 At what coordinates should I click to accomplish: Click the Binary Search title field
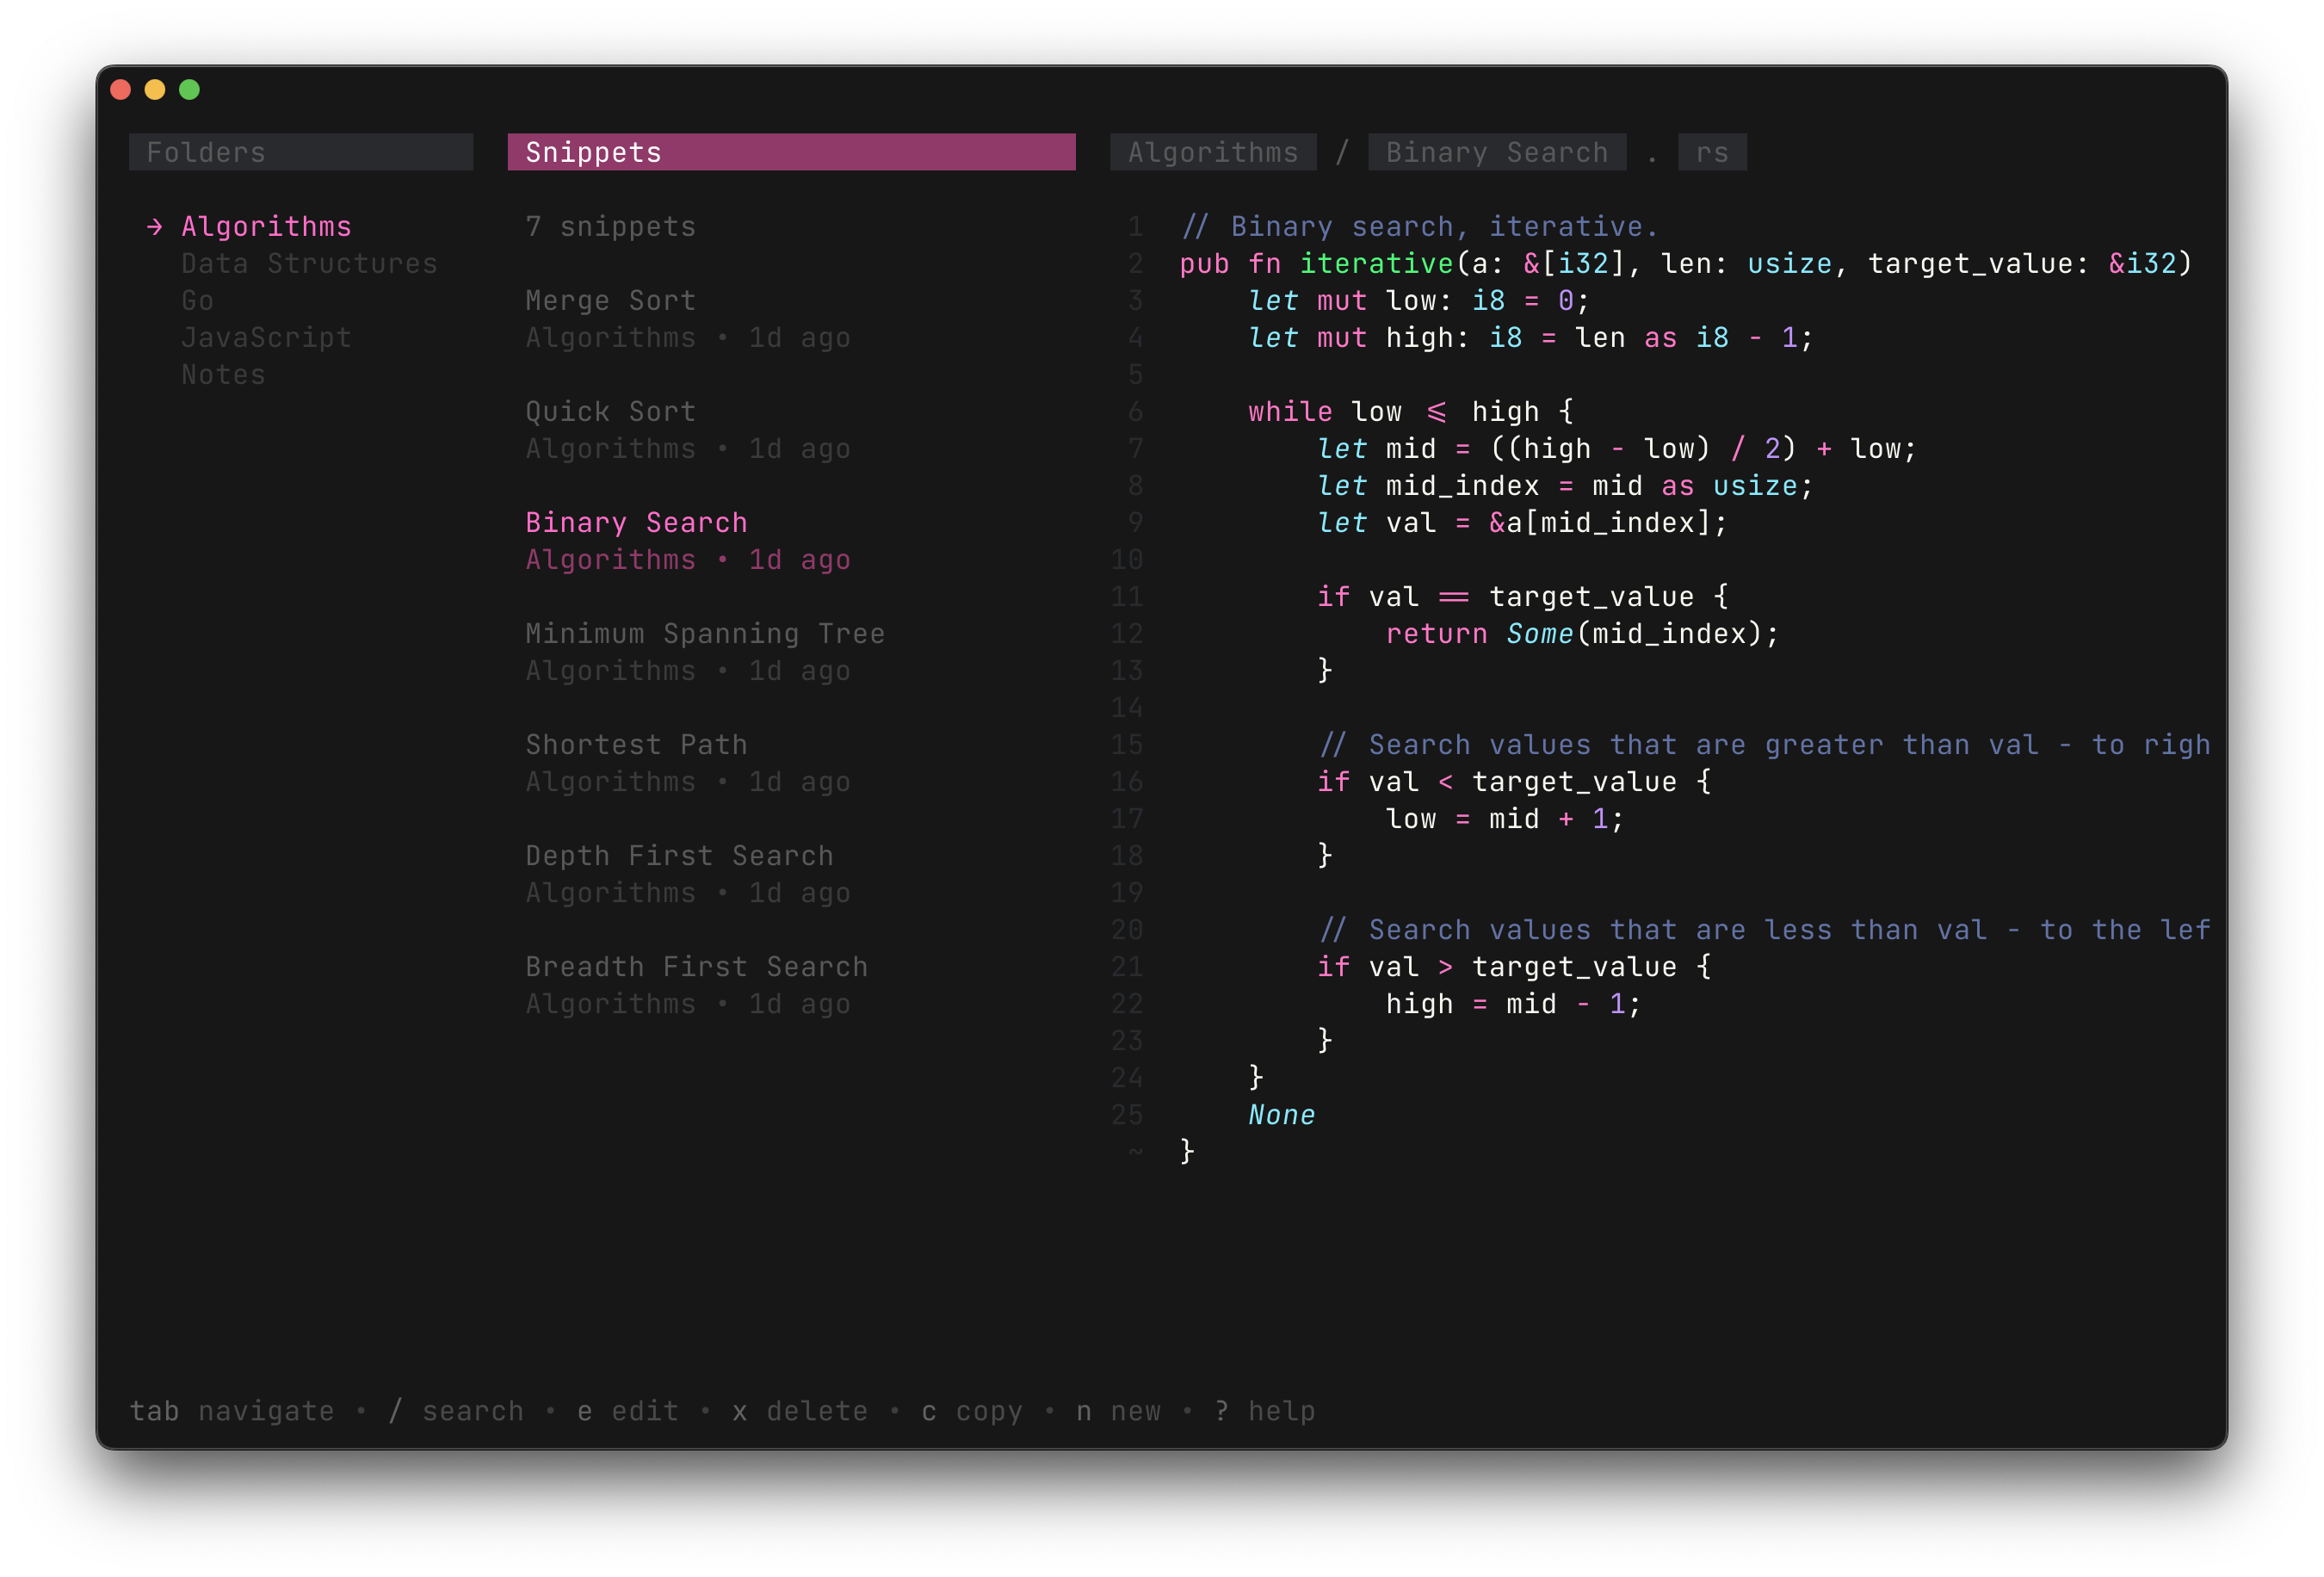coord(1496,152)
